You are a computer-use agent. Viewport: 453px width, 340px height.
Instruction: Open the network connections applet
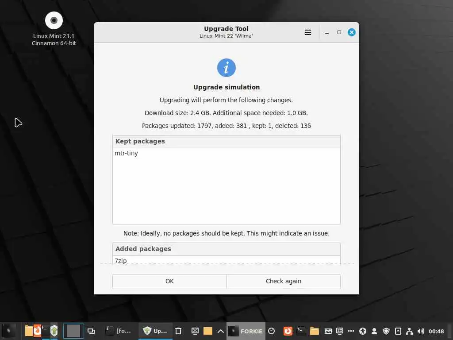[x=409, y=331]
